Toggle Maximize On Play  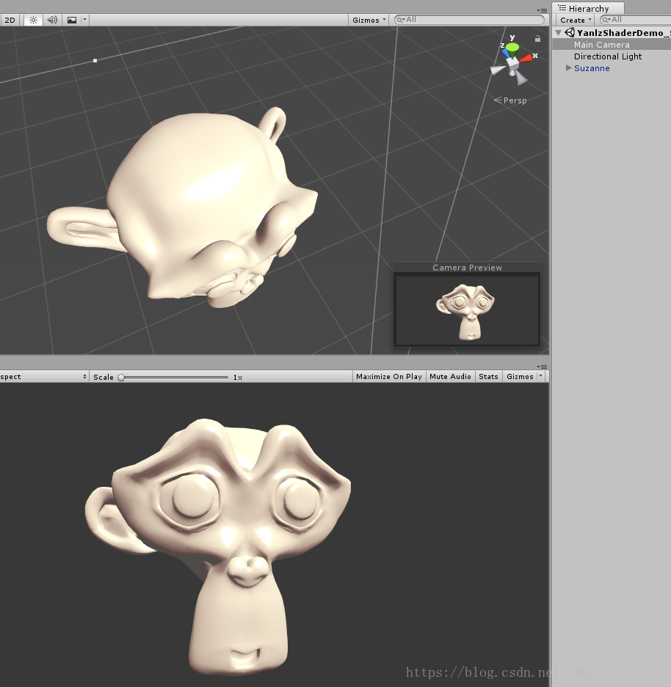389,377
